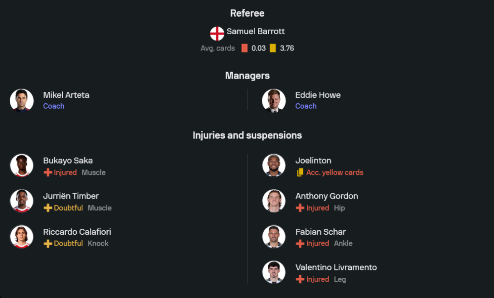Click Riccardo Calafiori's player avatar
The height and width of the screenshot is (298, 494).
(x=22, y=237)
